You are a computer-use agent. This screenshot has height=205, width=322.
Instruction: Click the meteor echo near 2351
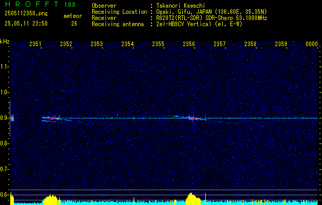[51, 118]
